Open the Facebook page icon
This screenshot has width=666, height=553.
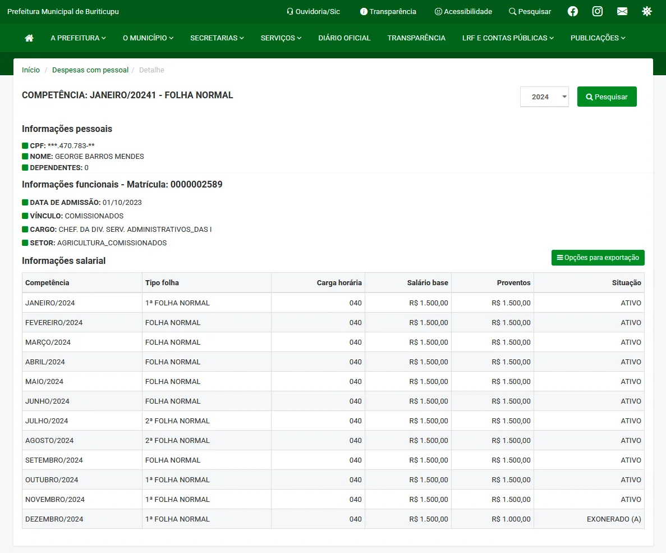572,11
